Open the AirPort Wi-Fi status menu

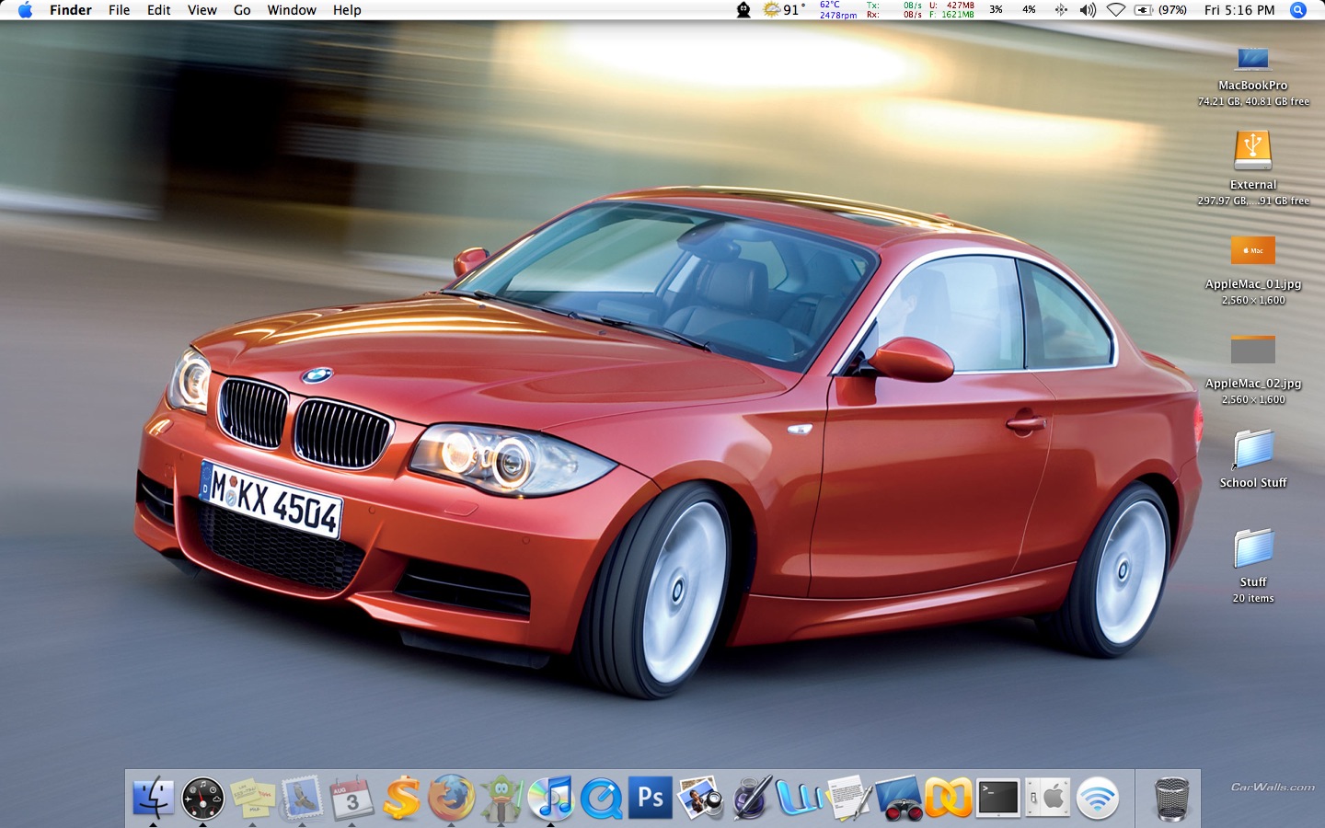[1116, 10]
